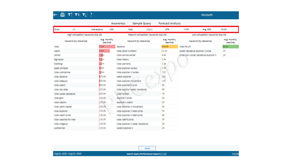292x167 pixels.
Task: Select the rolex history keyword row
Action: [138, 59]
